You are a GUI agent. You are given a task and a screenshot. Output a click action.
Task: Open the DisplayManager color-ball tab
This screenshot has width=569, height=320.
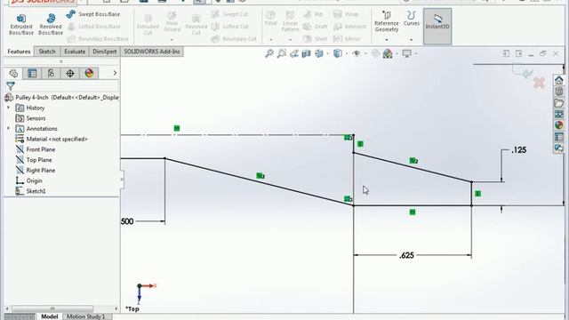89,73
